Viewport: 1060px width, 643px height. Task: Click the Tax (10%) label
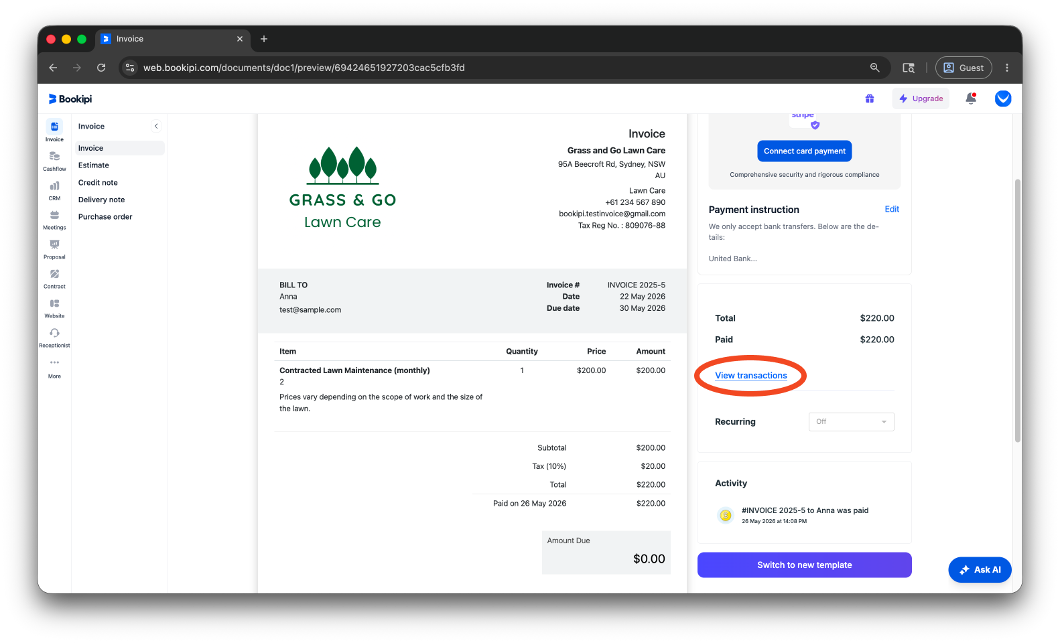click(549, 466)
